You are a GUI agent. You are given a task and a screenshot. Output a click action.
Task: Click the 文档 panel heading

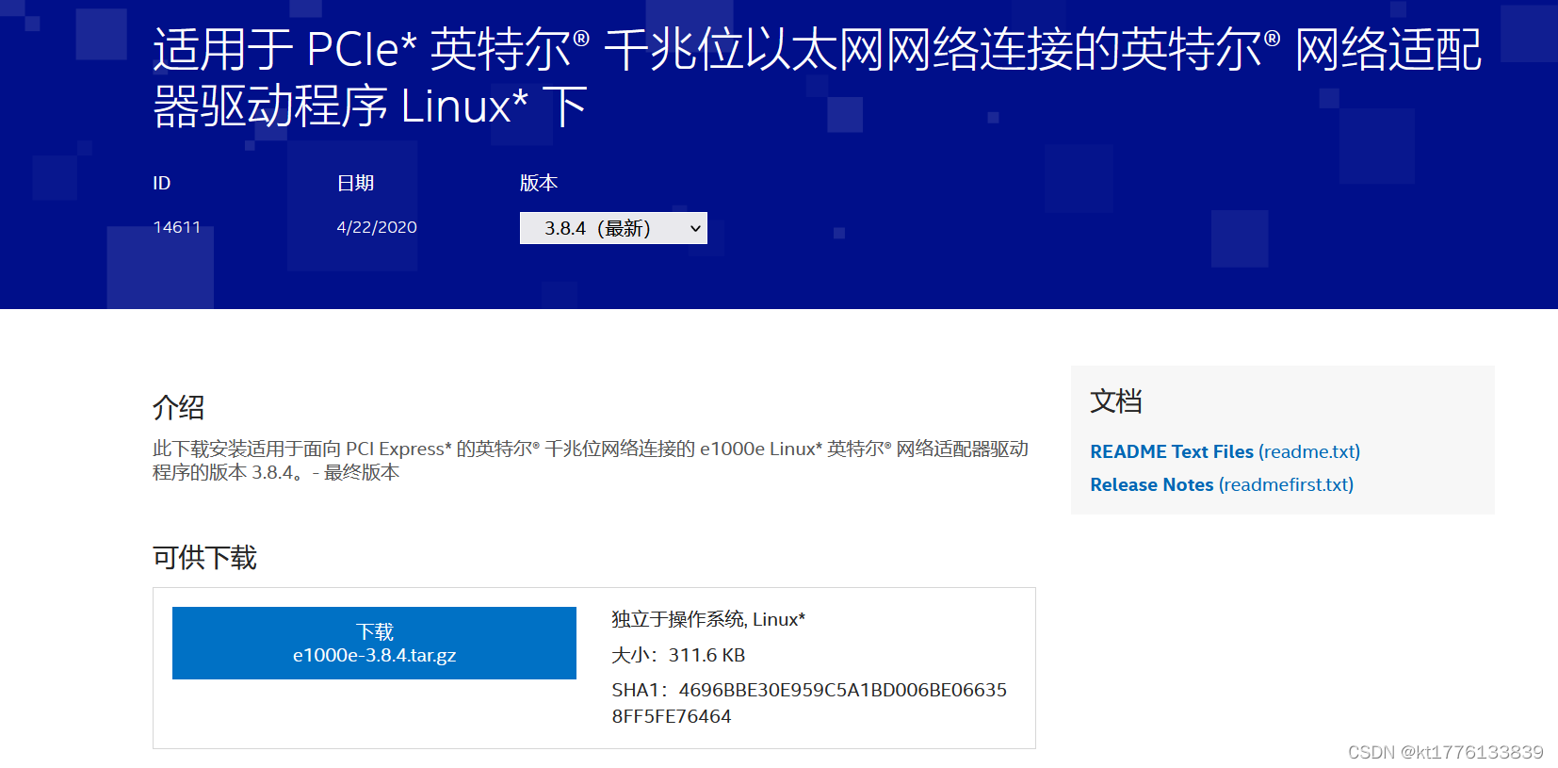1116,401
